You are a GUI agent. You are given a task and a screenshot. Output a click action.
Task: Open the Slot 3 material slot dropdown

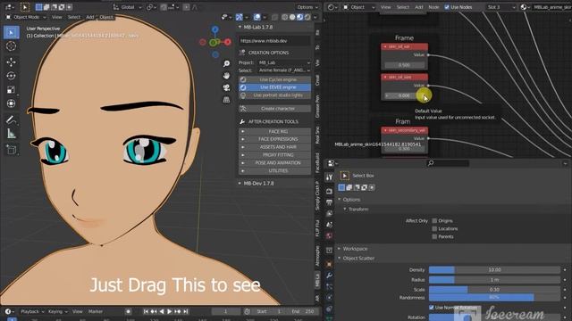click(x=500, y=7)
